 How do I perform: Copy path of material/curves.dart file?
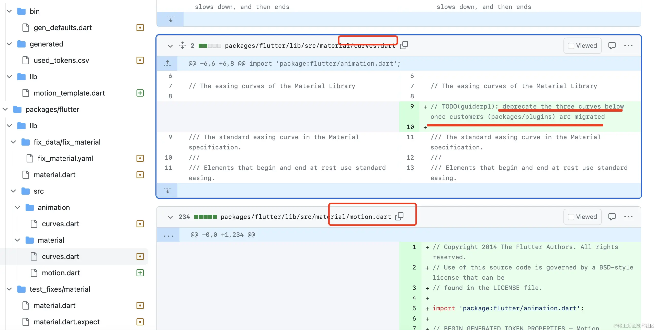click(404, 45)
